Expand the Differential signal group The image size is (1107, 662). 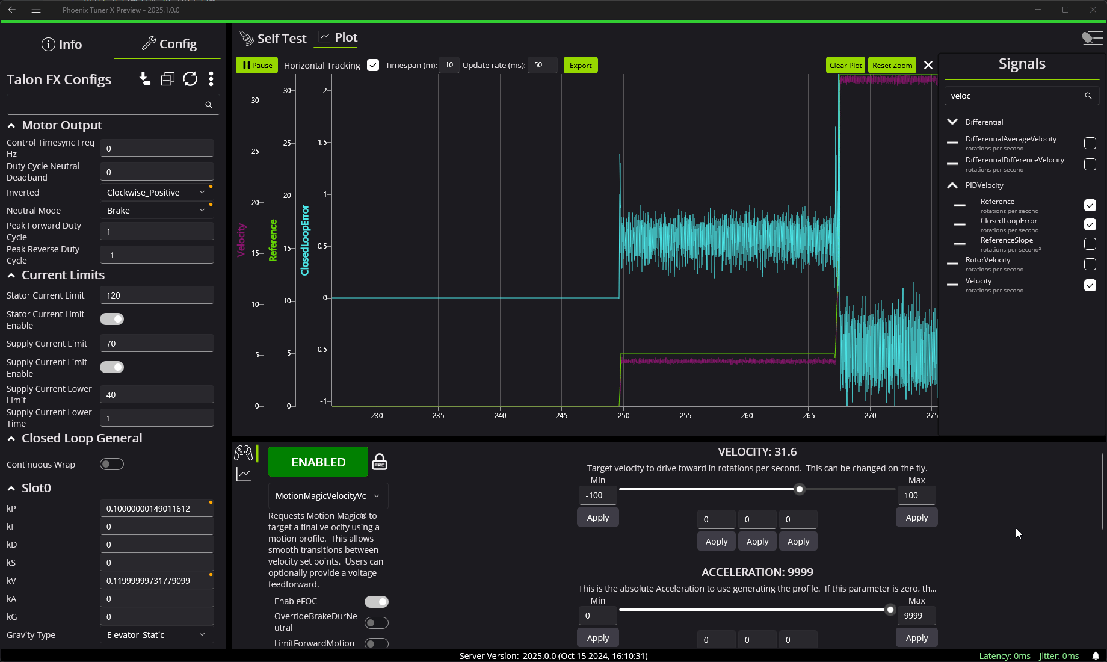952,122
